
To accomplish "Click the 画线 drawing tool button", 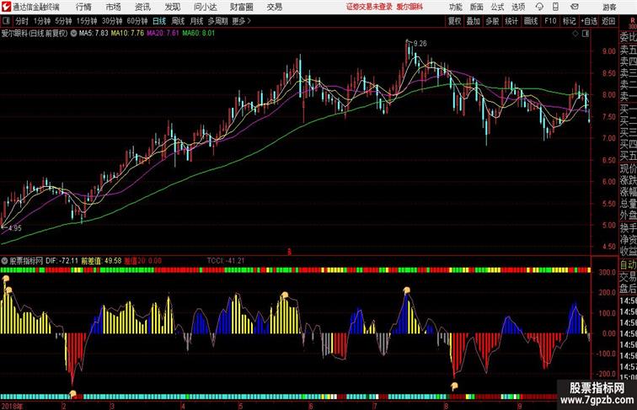I will click(531, 21).
